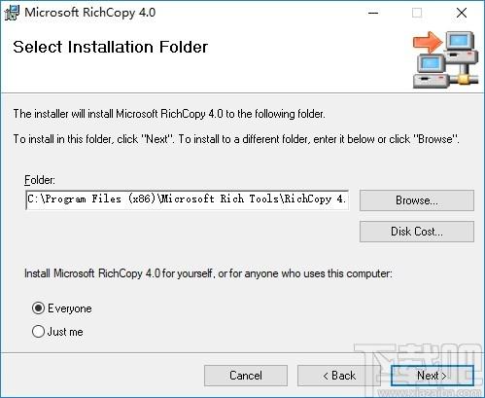
Task: Open the Disk Cost dialog
Action: (417, 232)
